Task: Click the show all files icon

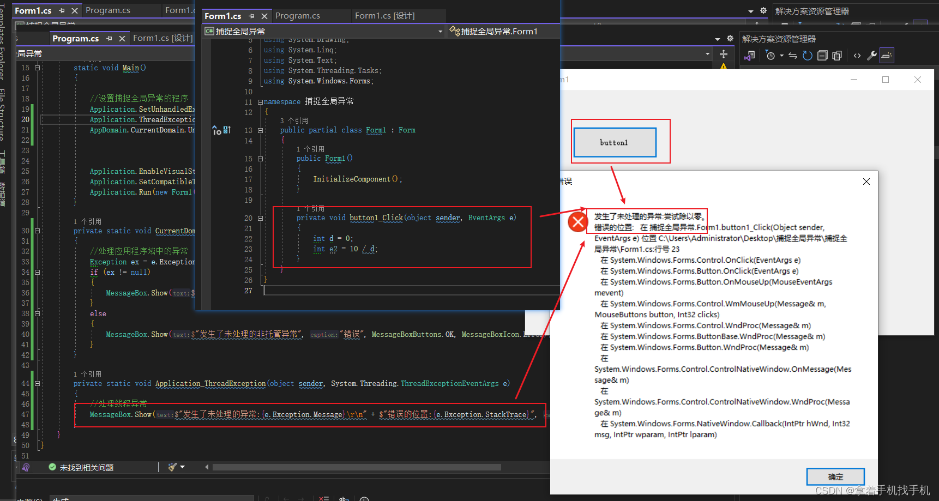Action: point(837,55)
